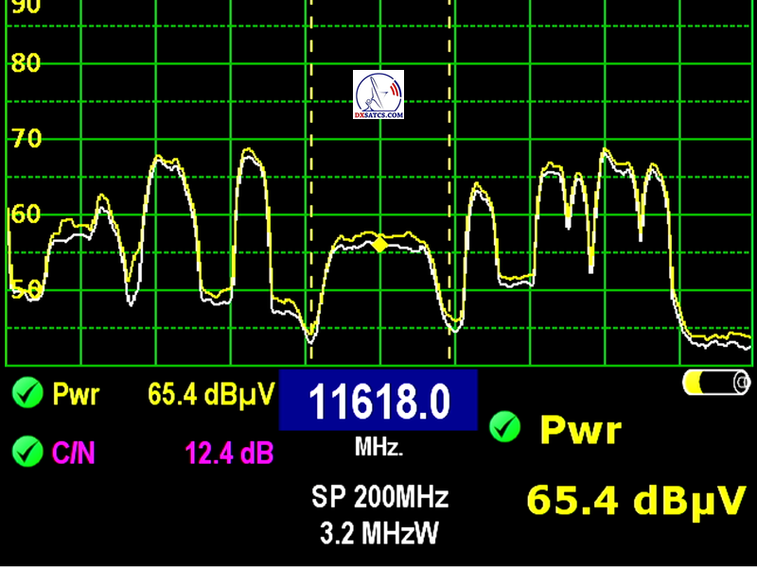
Task: Click the DXSATCS.COM satellite dish logo
Action: click(378, 94)
